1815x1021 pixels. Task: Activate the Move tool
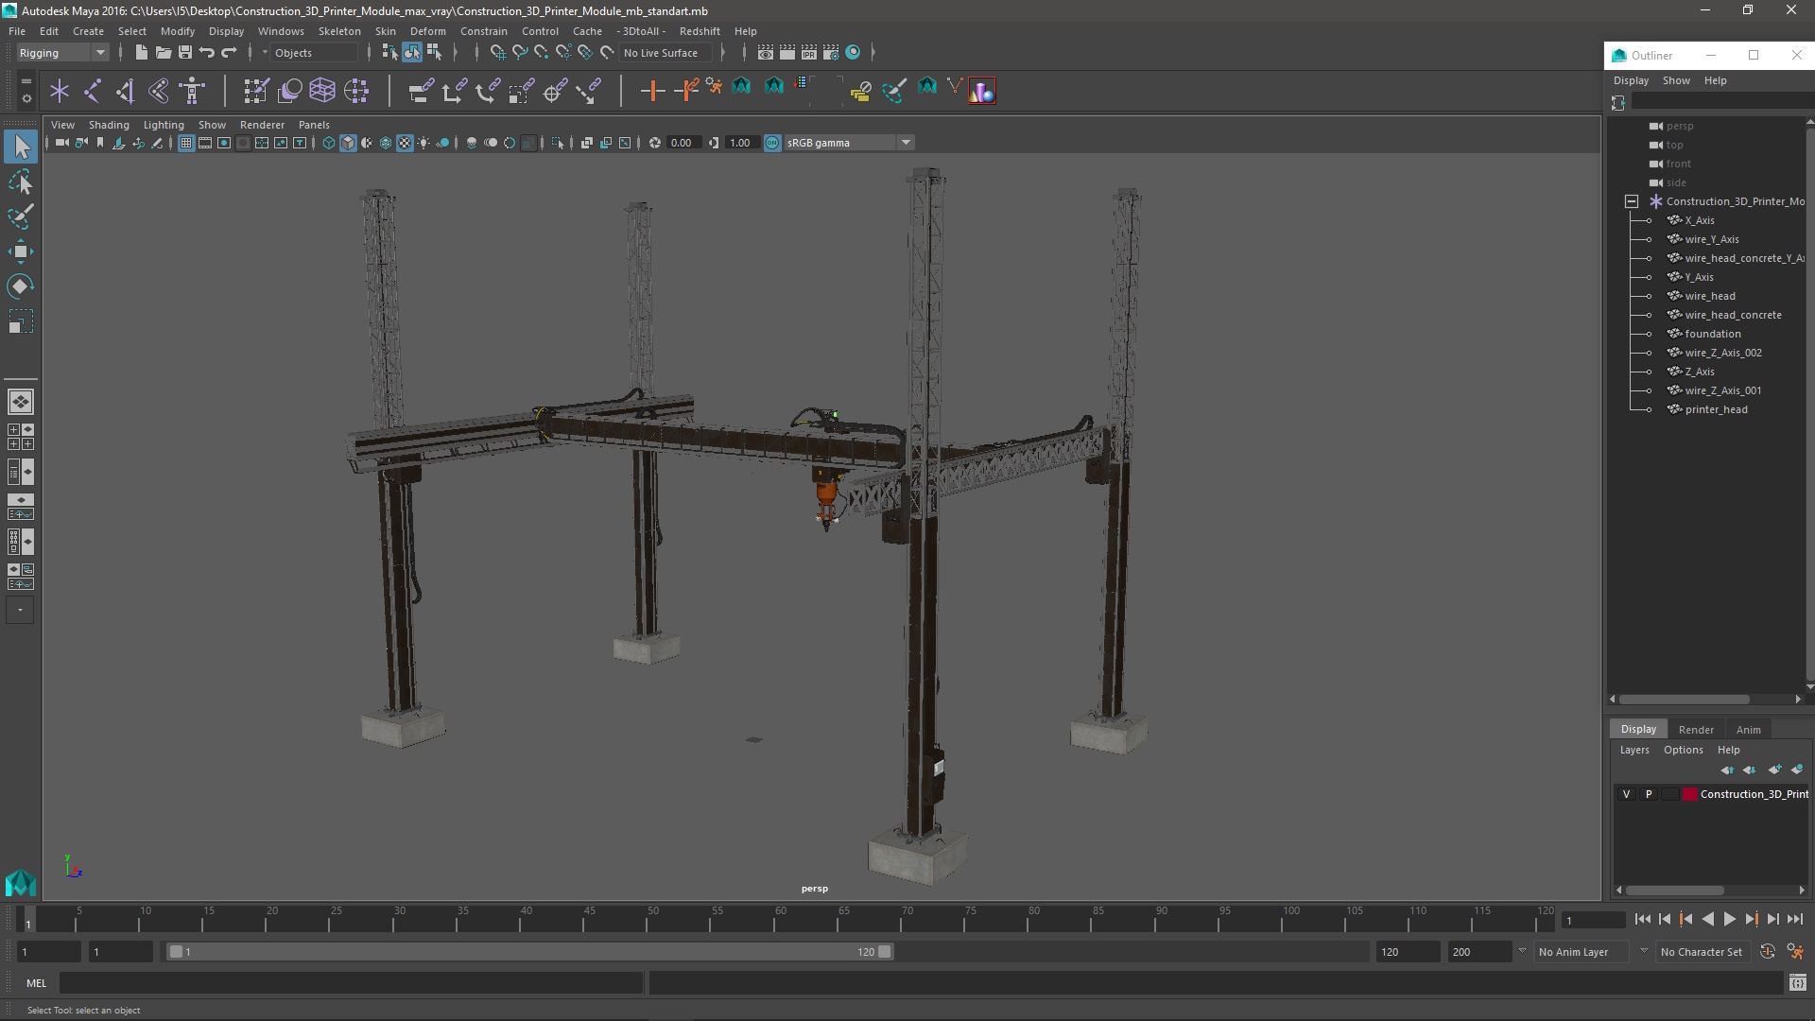pyautogui.click(x=21, y=251)
